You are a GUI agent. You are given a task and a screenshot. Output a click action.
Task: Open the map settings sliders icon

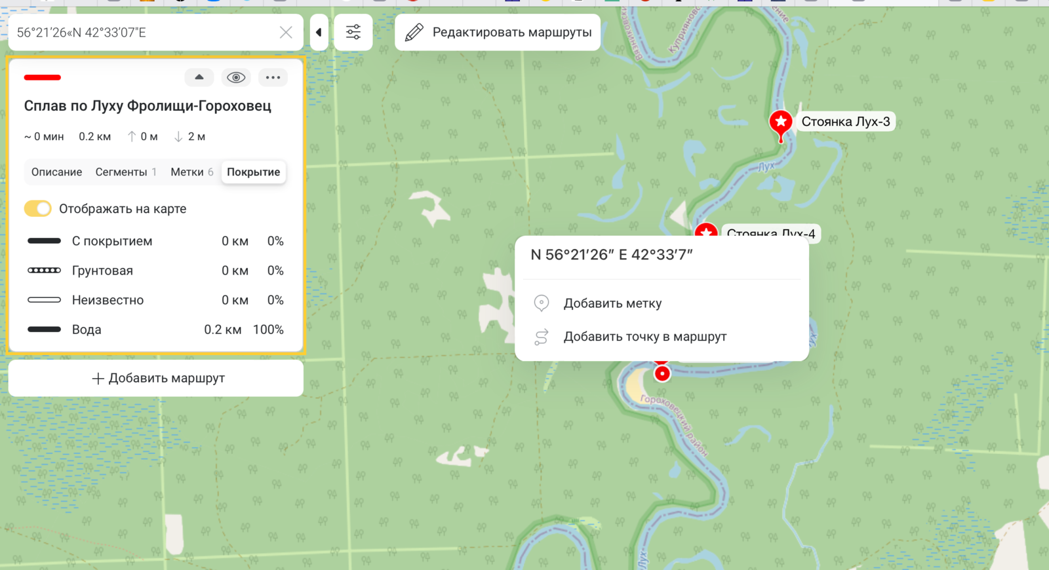353,32
